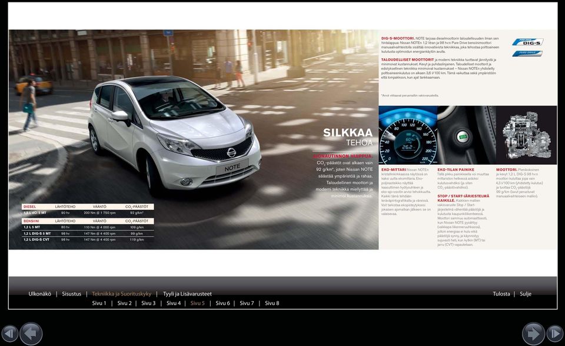Advance to the next page with the right arrow
Viewport: 565px width, 346px height.
point(533,334)
